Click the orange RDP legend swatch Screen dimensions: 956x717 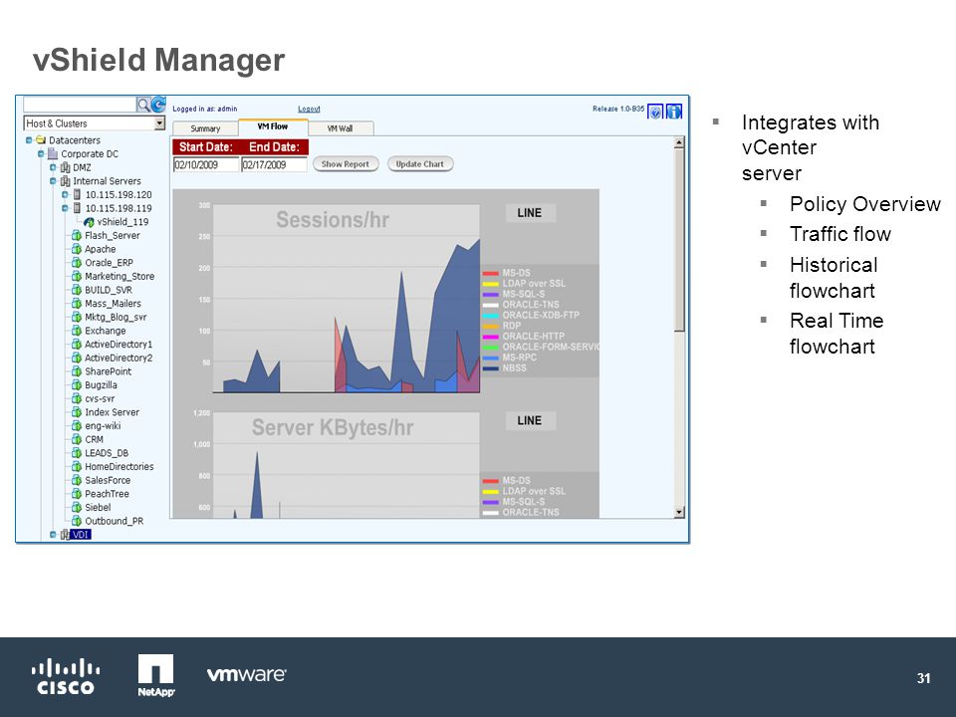(x=491, y=327)
